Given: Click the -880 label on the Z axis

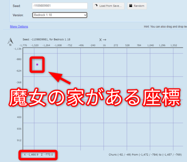Looking at the screenshot, I should pos(19,59).
